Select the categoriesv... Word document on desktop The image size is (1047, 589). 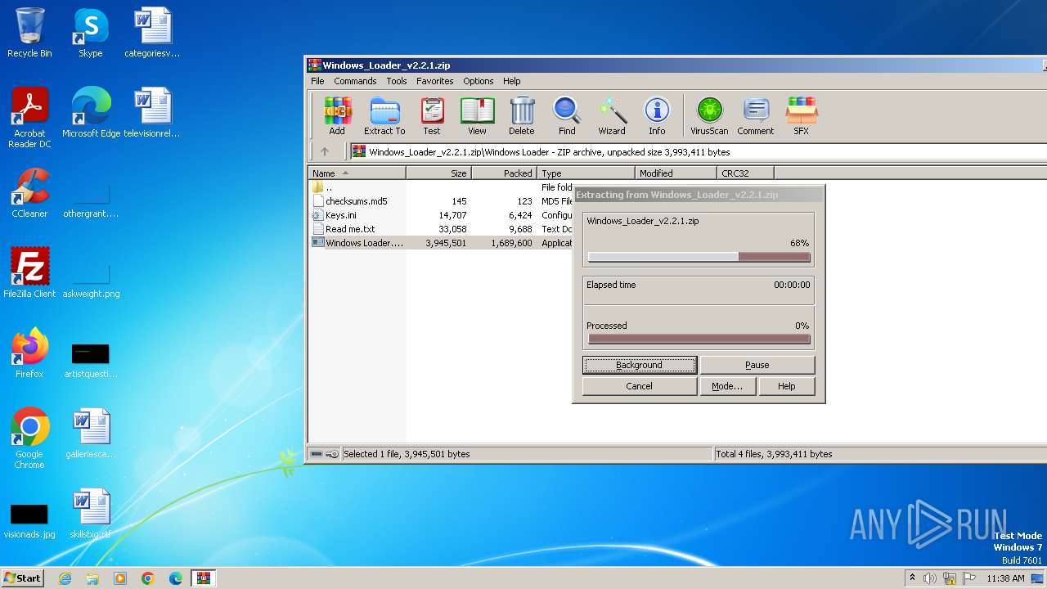pos(152,33)
